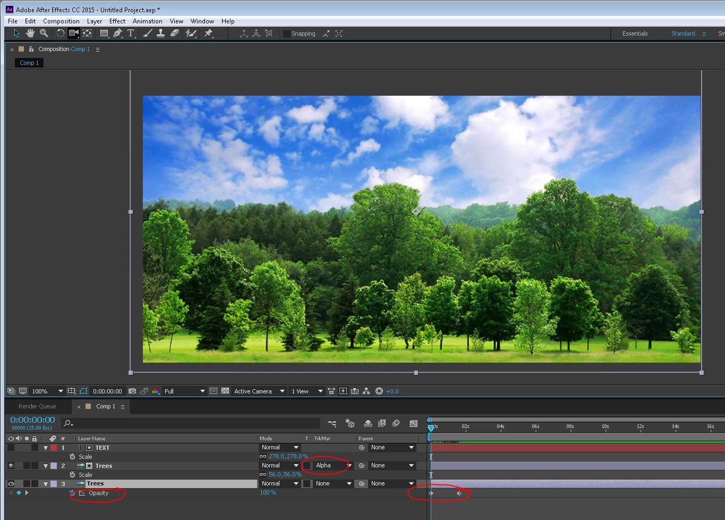Select the Selection arrow tool
This screenshot has height=520, width=725.
pos(16,33)
